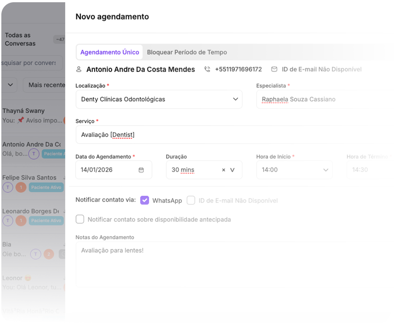This screenshot has width=396, height=326.
Task: Uncheck the WhatsApp notification checkbox
Action: pyautogui.click(x=144, y=200)
